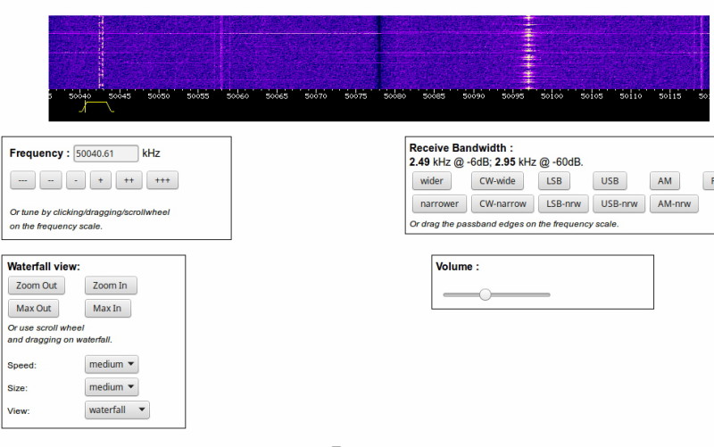Select USB demodulation mode

610,180
